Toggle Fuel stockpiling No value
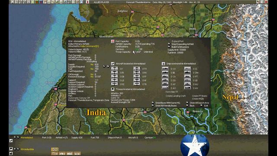 point(92,69)
